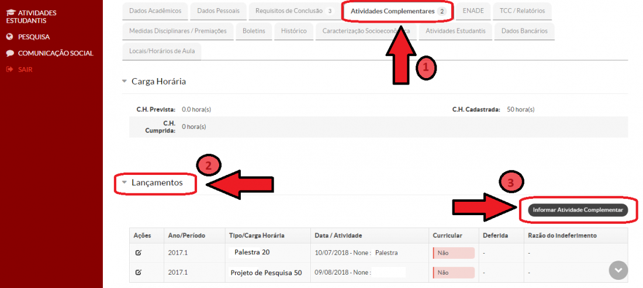Click the Não badge in Palestra 20 row
Image resolution: width=643 pixels, height=288 pixels.
click(x=454, y=253)
